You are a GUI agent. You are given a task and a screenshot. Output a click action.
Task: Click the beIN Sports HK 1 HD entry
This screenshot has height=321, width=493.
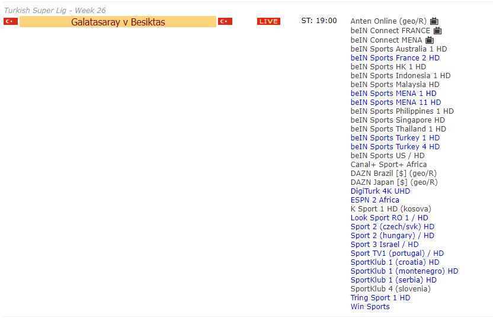coord(388,67)
